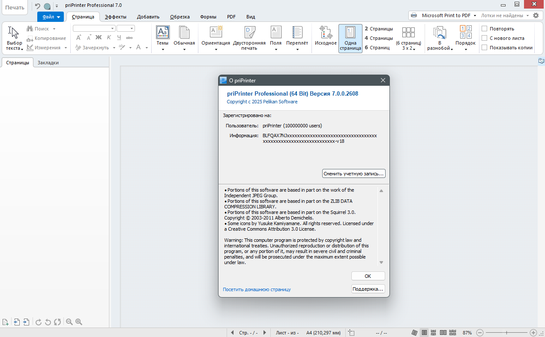This screenshot has height=337, width=545.
Task: Open the quick access toolbar customize arrow
Action: [x=57, y=6]
